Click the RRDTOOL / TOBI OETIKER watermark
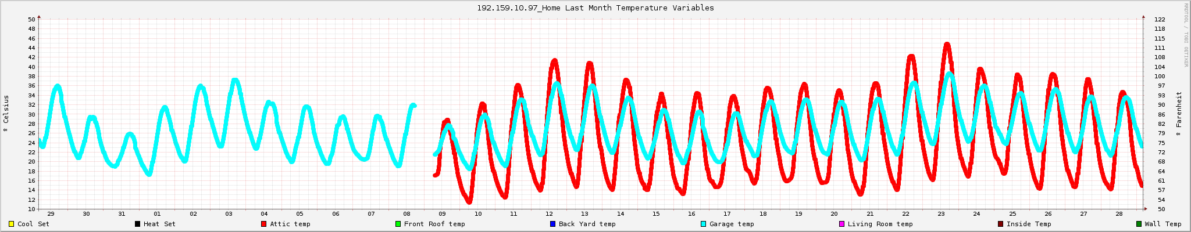Image resolution: width=1191 pixels, height=232 pixels. coord(1186,35)
